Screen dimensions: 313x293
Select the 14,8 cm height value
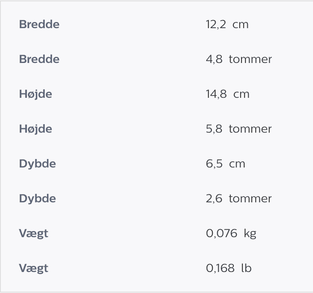click(228, 94)
